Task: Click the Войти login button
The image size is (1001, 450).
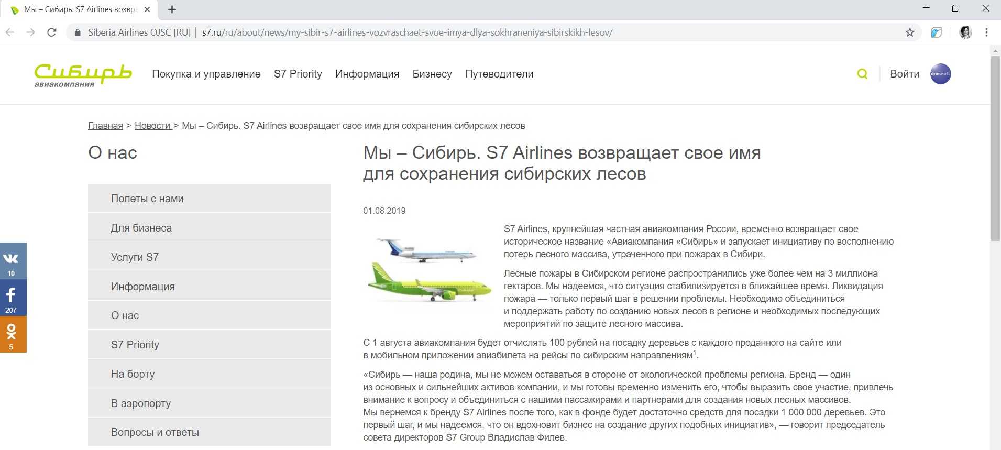Action: [905, 74]
